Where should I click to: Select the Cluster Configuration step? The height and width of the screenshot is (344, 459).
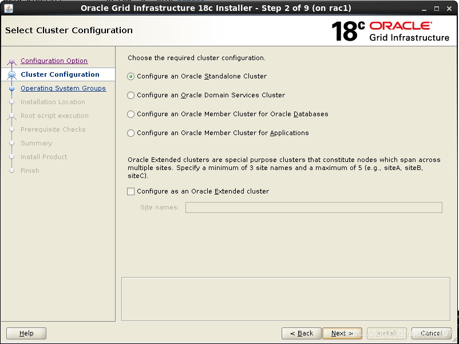point(60,74)
